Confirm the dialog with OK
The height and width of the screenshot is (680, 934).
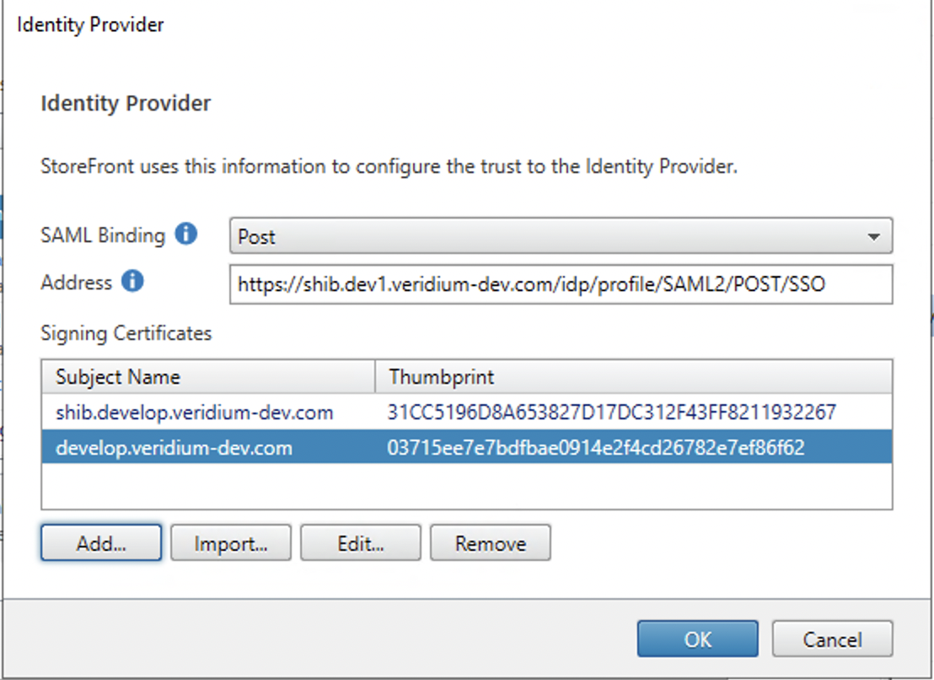697,639
